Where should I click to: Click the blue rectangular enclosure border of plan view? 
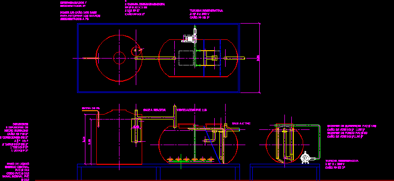pyautogui.click(x=158, y=58)
